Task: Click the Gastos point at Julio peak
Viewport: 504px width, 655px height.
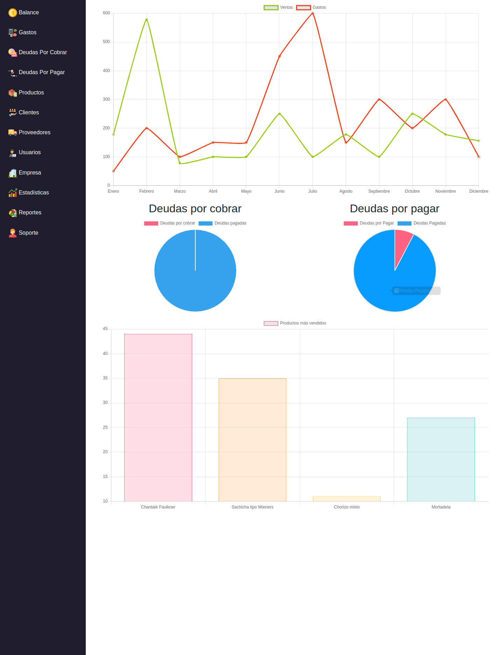Action: [x=313, y=14]
